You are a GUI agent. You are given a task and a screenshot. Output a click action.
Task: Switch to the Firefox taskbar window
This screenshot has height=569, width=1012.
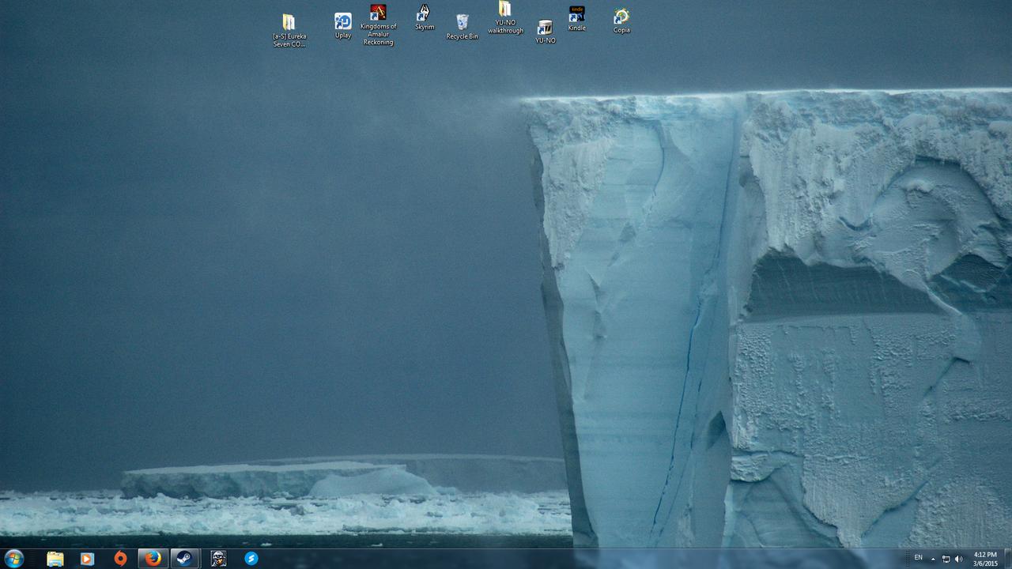tap(153, 559)
